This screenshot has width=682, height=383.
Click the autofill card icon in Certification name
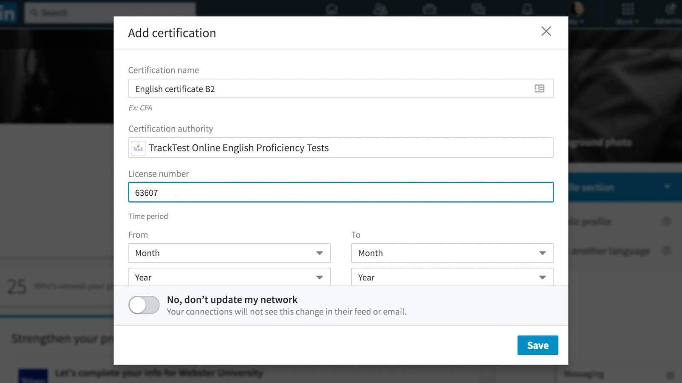(x=539, y=89)
